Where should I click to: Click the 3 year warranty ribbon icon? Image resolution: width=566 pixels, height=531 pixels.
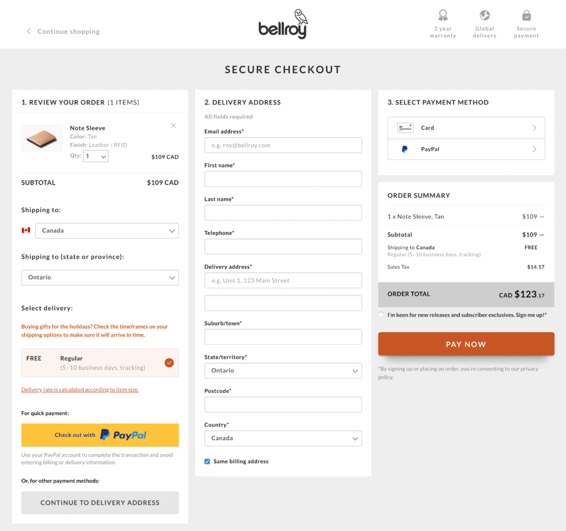[443, 15]
